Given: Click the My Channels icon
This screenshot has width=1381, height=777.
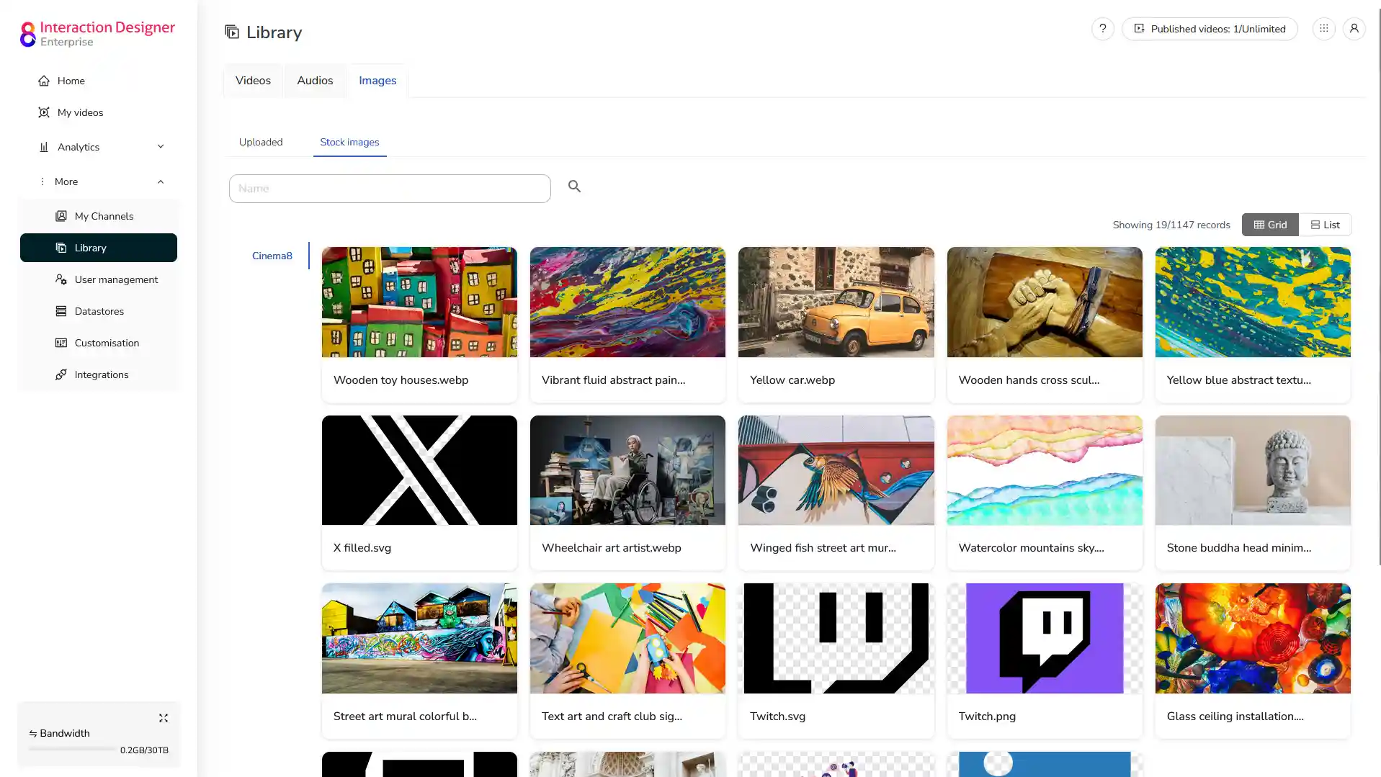Looking at the screenshot, I should click(61, 216).
